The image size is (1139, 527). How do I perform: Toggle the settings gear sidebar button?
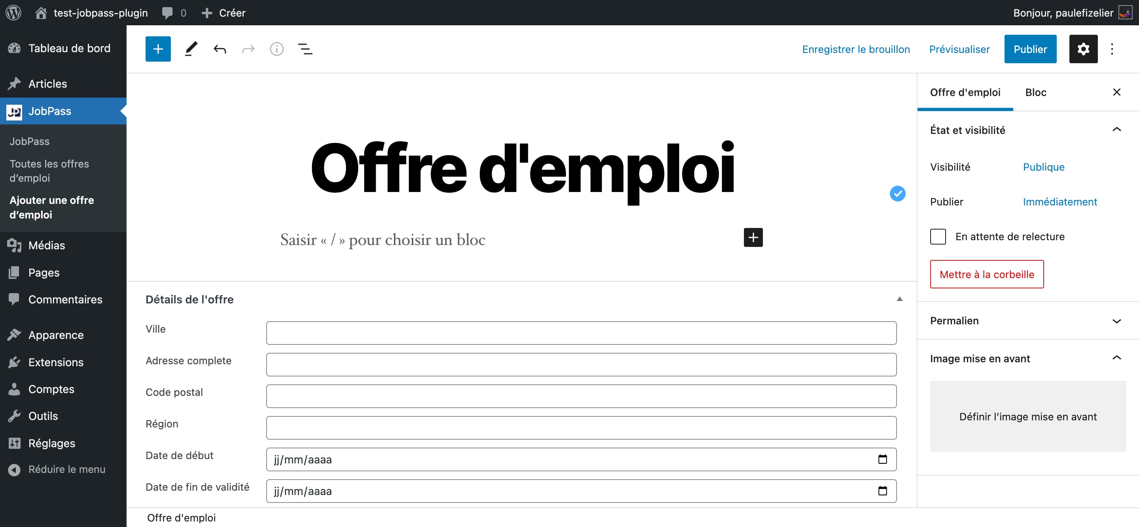point(1083,49)
